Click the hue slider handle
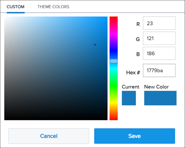This screenshot has height=148, width=185. point(114,61)
